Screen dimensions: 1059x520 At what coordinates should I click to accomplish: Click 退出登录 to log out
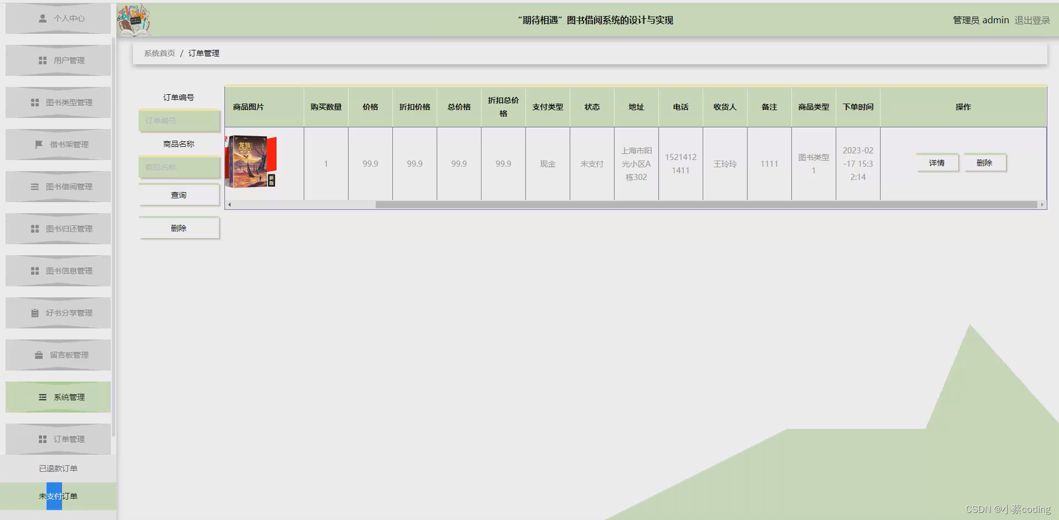point(1032,20)
